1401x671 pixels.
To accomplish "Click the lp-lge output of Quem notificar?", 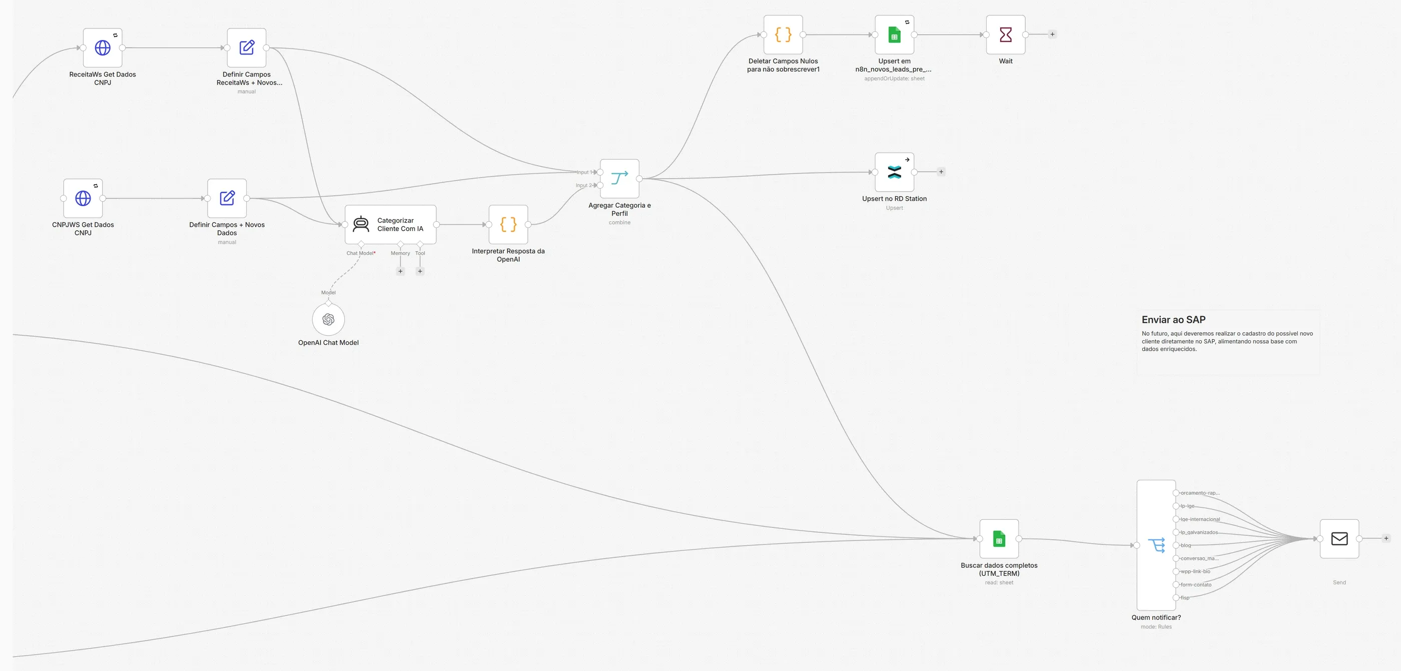I will click(1176, 506).
